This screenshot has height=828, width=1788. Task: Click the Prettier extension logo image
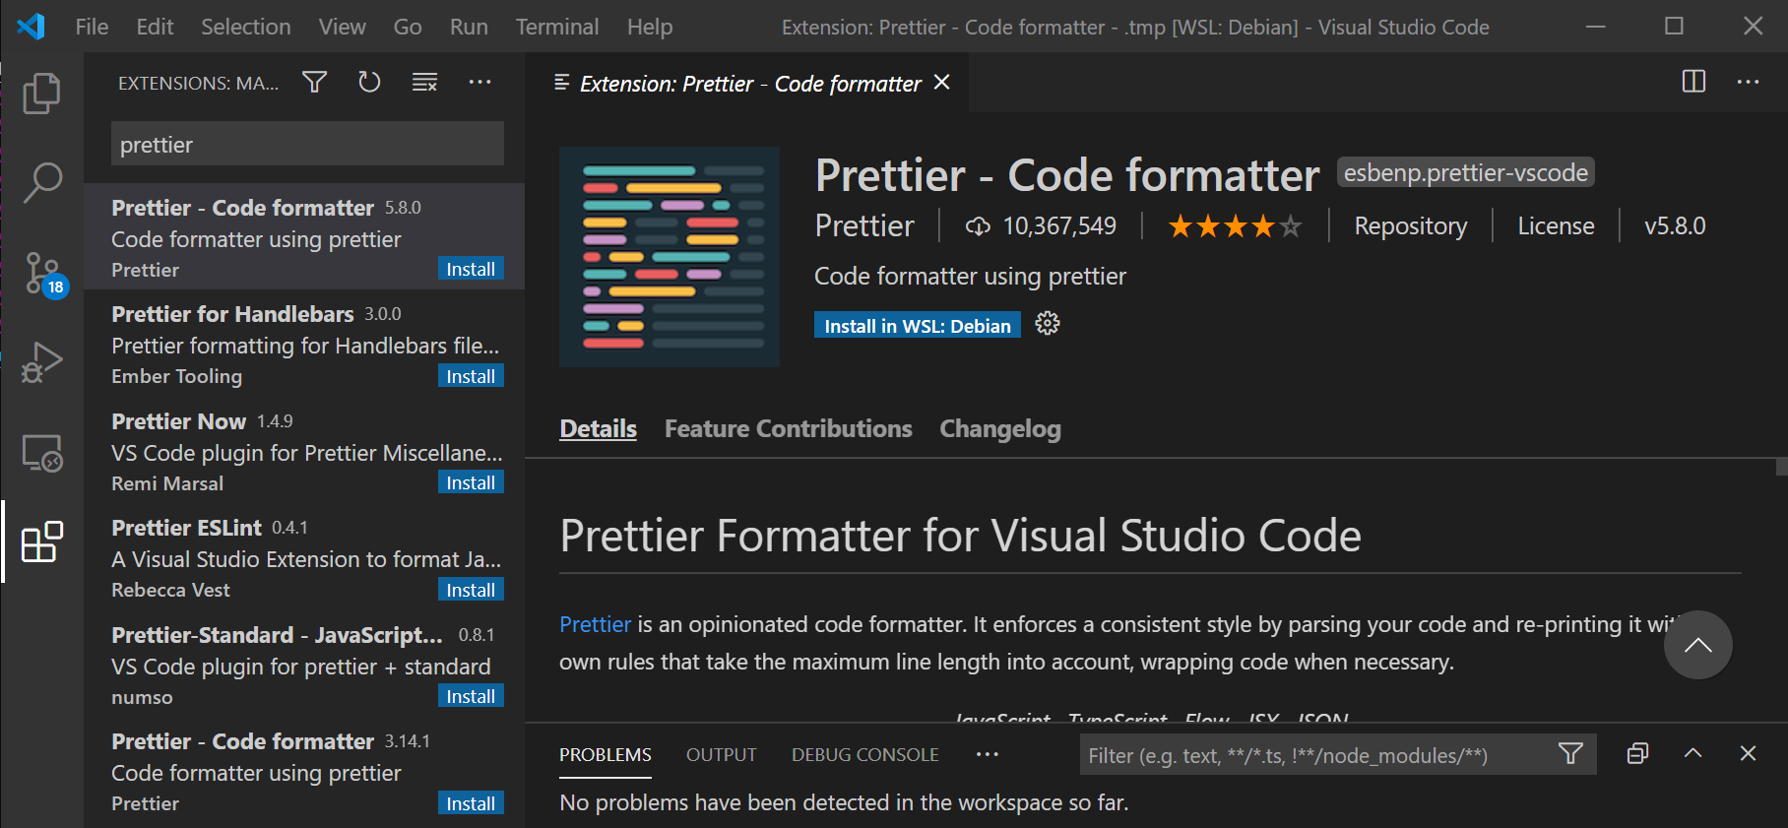pos(670,257)
